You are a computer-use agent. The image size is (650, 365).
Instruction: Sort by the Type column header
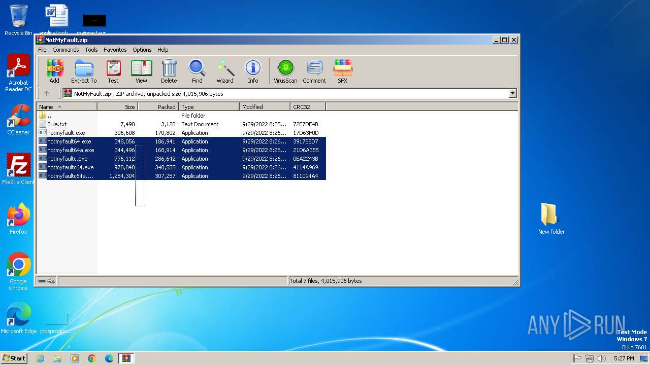(x=209, y=107)
